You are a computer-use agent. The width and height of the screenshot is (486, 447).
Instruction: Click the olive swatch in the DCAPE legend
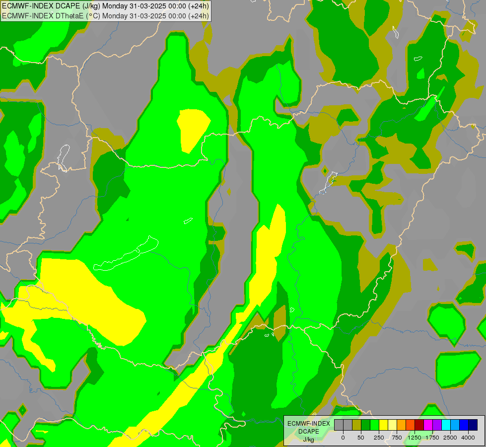(356, 425)
